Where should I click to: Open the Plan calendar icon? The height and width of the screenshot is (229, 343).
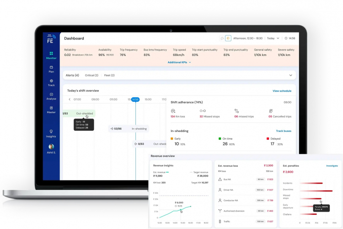(51, 67)
